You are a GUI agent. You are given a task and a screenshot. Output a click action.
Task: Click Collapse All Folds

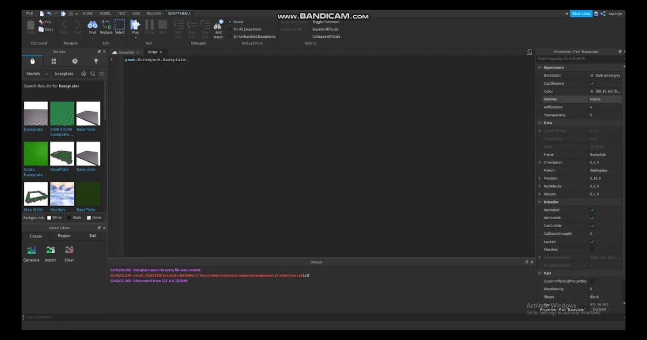point(326,37)
